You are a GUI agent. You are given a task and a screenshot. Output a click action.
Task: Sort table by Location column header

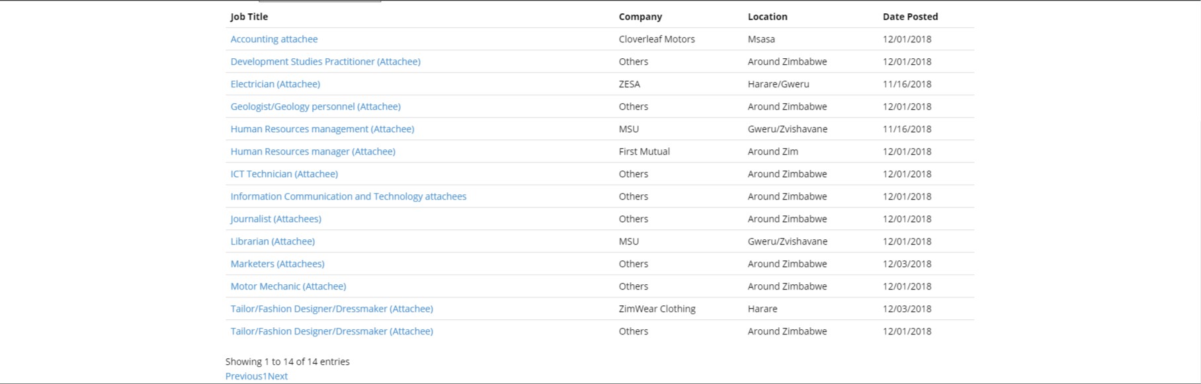tap(767, 17)
